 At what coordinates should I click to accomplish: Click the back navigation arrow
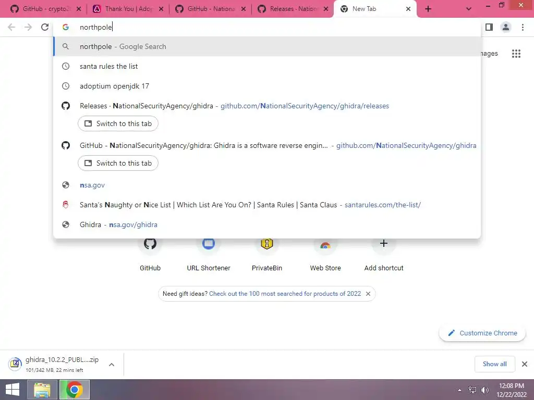point(11,27)
